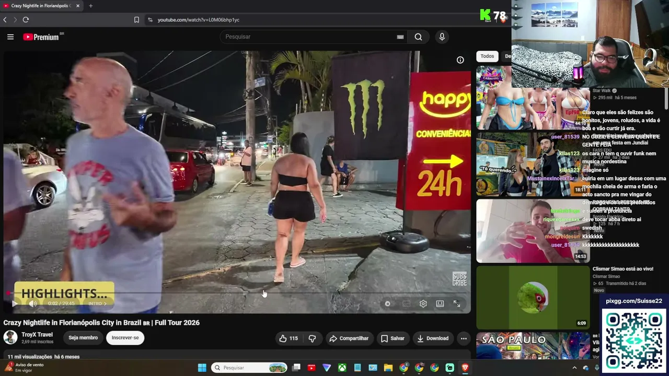Open the recommended video thumbnail with 18:11 duration

coord(533,164)
